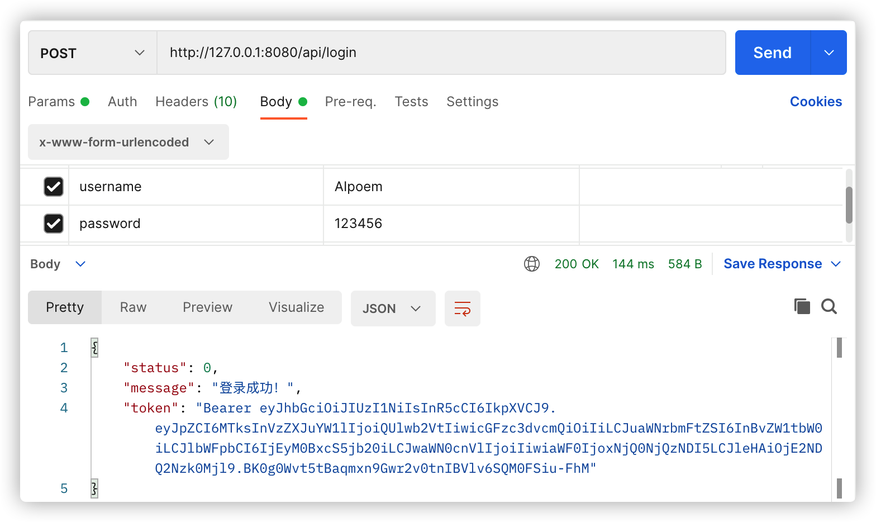Uncheck the username parameter checkbox
Image resolution: width=876 pixels, height=522 pixels.
[54, 187]
